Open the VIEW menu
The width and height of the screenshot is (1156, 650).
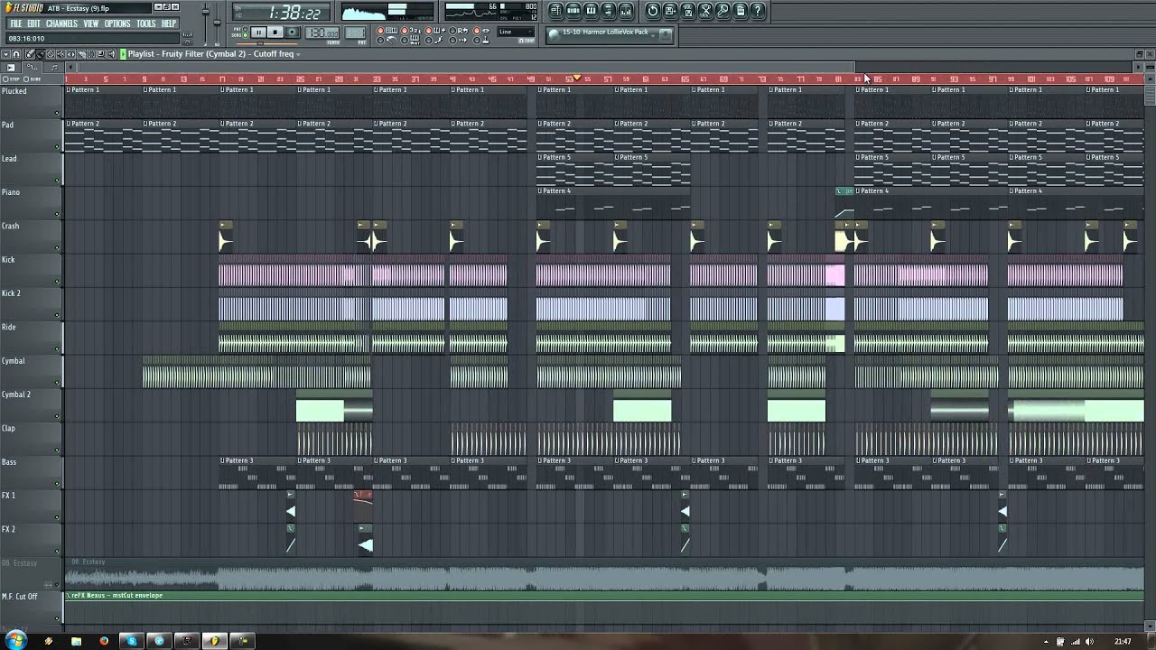tap(91, 23)
